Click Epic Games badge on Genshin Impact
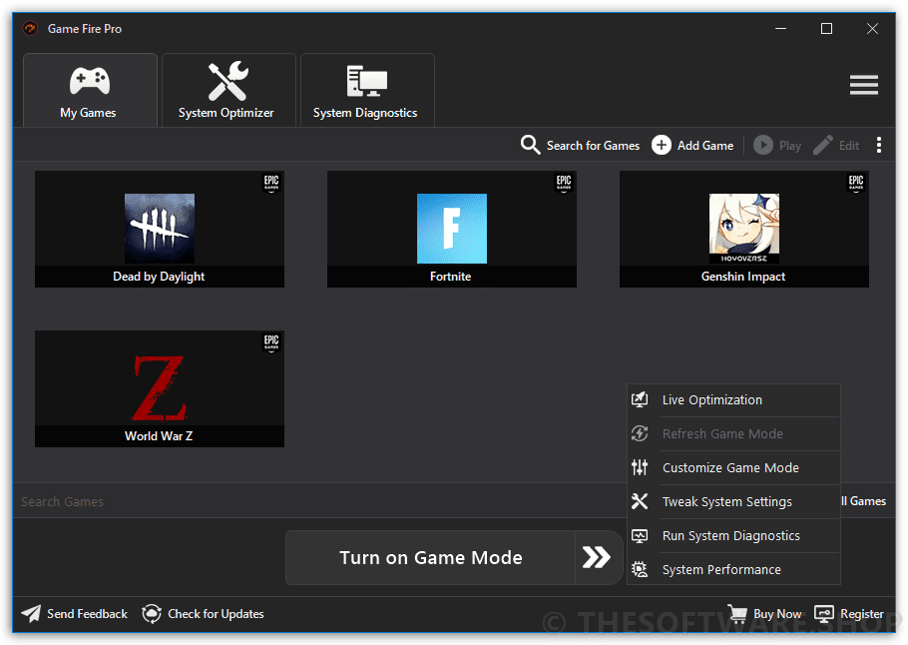 [x=856, y=183]
